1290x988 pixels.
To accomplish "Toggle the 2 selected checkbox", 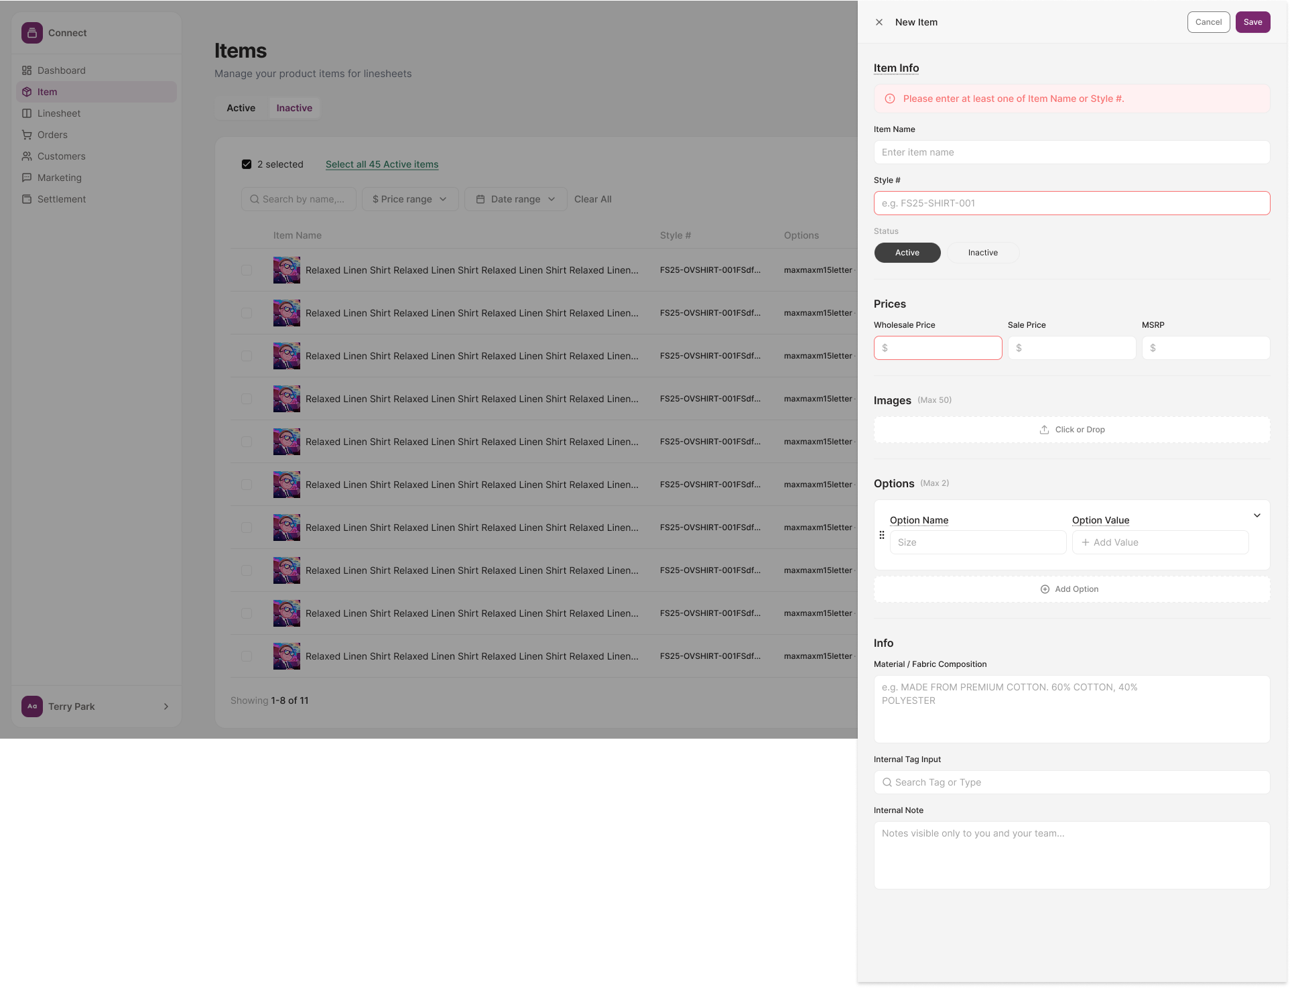I will tap(247, 164).
